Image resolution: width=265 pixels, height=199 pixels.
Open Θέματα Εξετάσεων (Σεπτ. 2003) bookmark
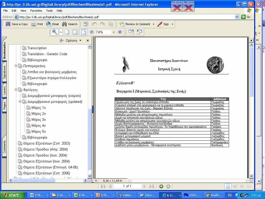pos(47,144)
